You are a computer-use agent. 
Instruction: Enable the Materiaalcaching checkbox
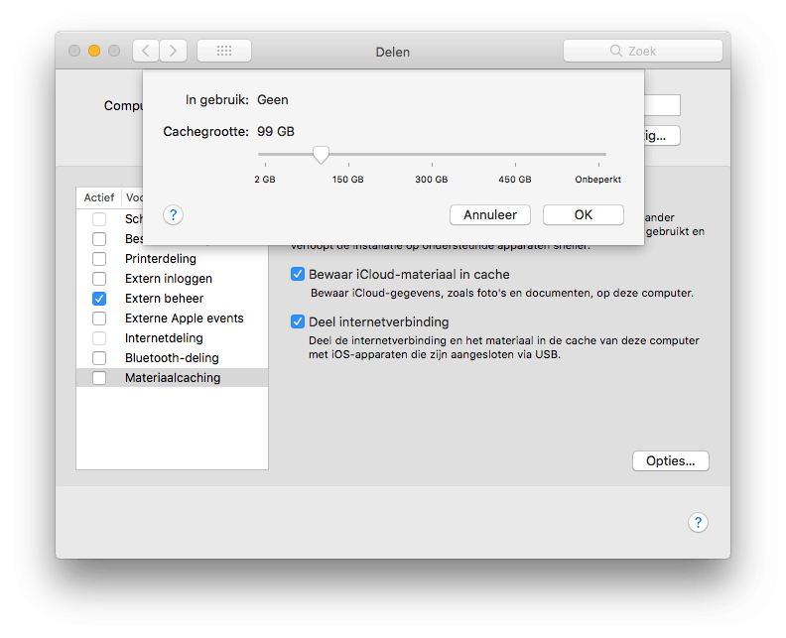point(99,378)
